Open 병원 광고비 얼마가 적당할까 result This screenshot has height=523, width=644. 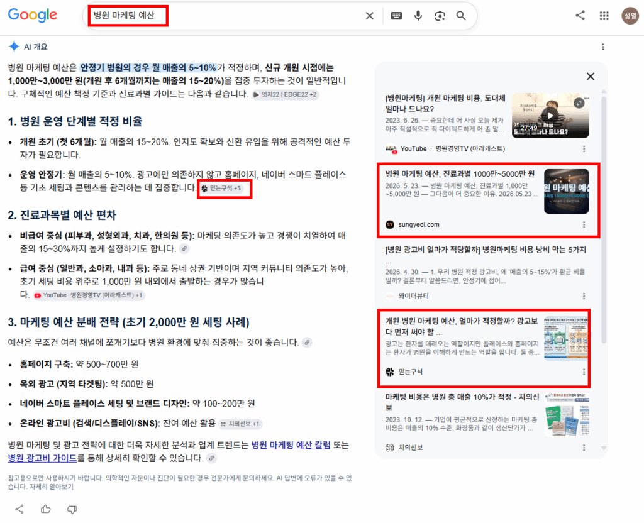click(485, 250)
